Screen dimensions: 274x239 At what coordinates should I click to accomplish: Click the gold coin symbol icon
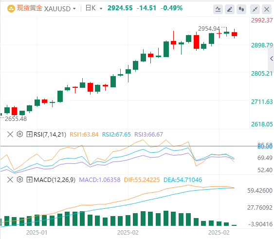11,9
